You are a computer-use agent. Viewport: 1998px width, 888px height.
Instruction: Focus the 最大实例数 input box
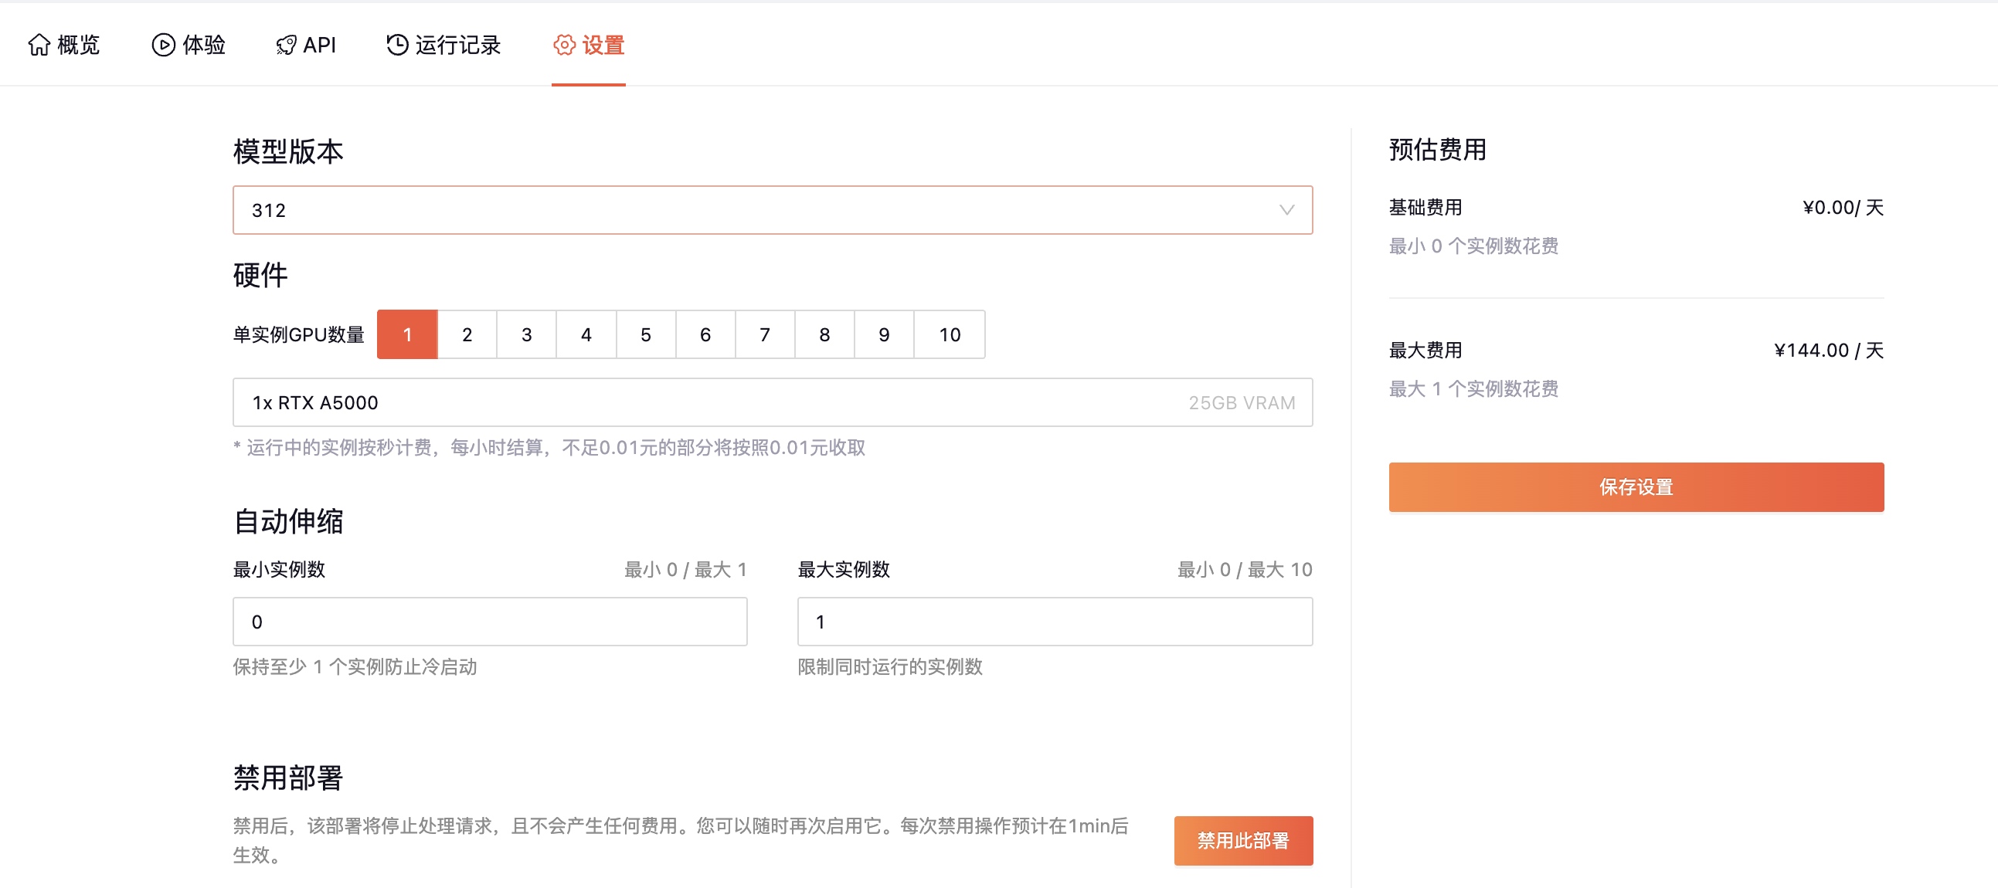(1054, 622)
